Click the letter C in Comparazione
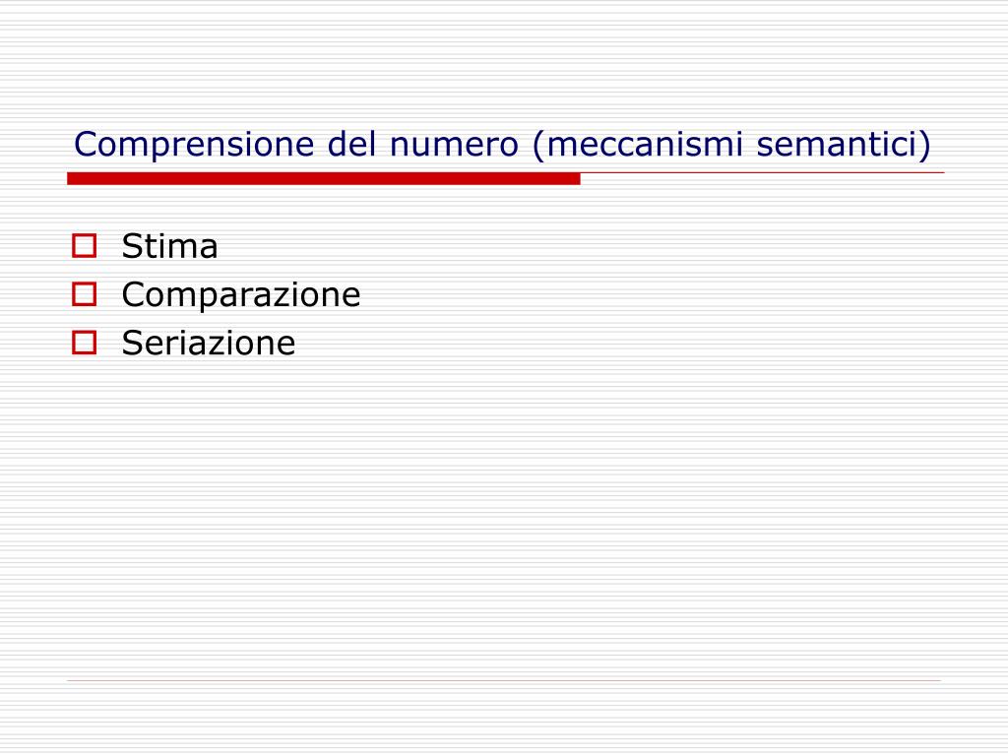Image resolution: width=1008 pixels, height=756 pixels. [133, 295]
